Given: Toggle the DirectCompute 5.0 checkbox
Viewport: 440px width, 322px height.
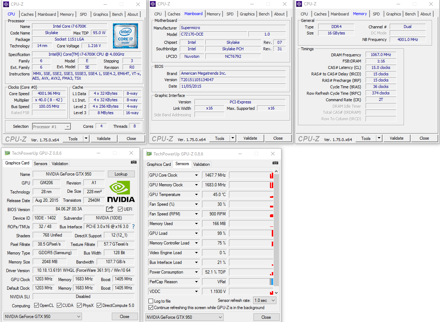Looking at the screenshot, I should tap(99, 305).
